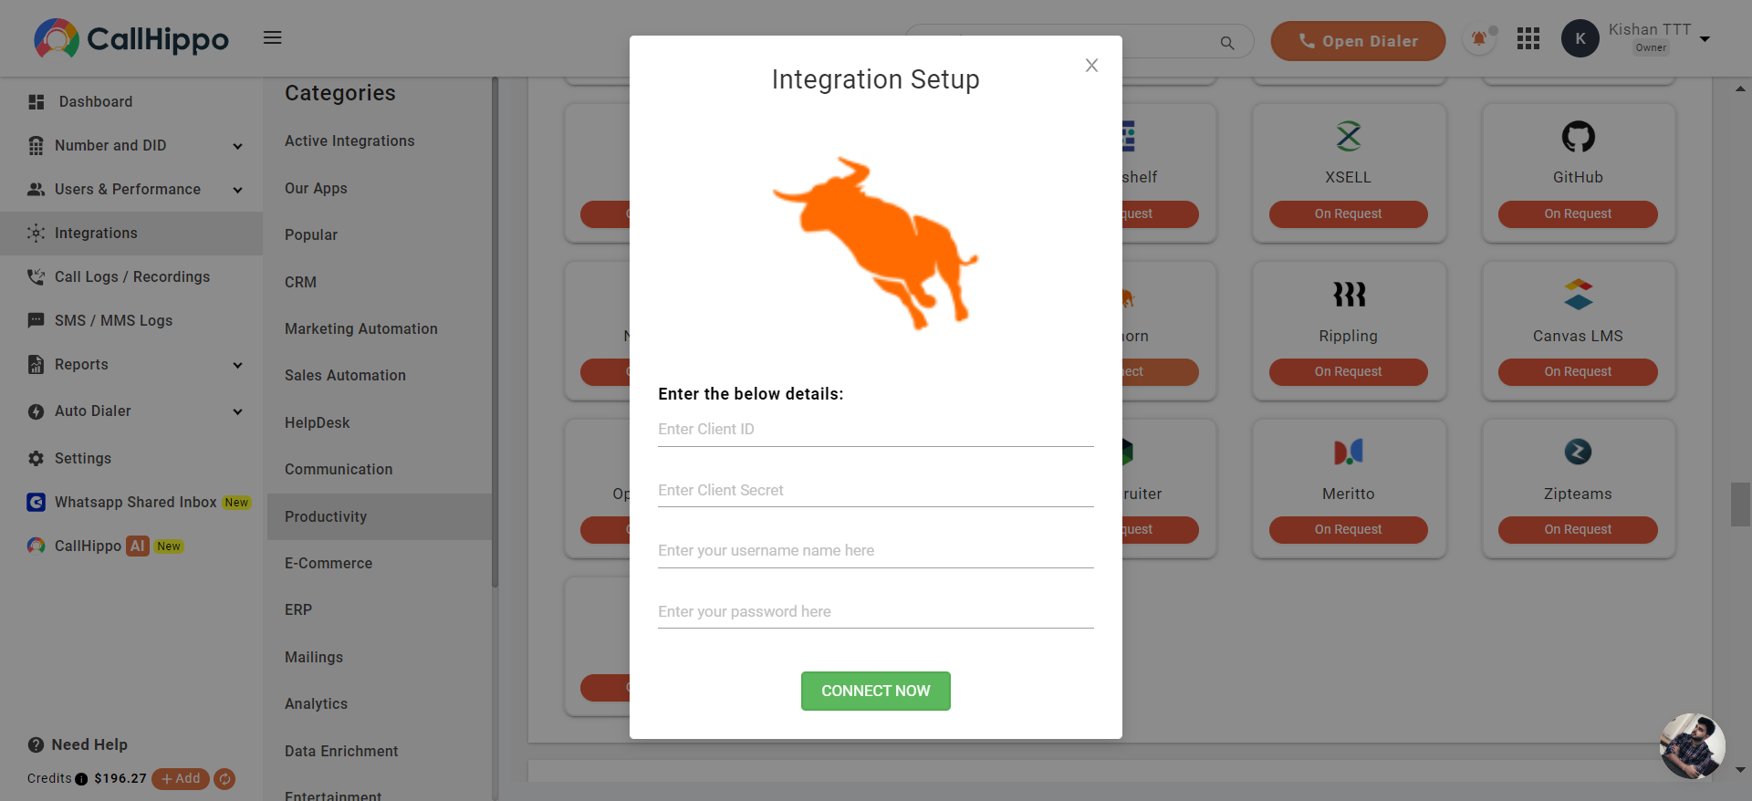
Task: Click the Users & Performance icon
Action: (36, 190)
